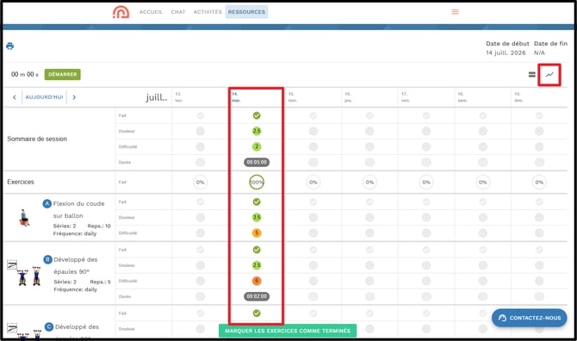Switch to the list view icon

[531, 75]
